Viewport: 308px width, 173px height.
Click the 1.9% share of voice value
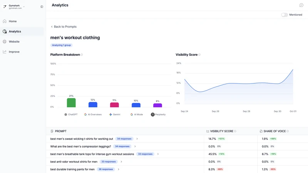click(265, 139)
